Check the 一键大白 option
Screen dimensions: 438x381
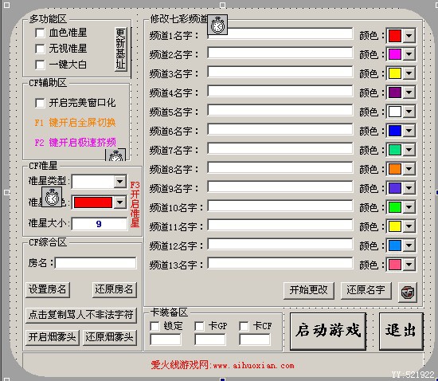40,65
